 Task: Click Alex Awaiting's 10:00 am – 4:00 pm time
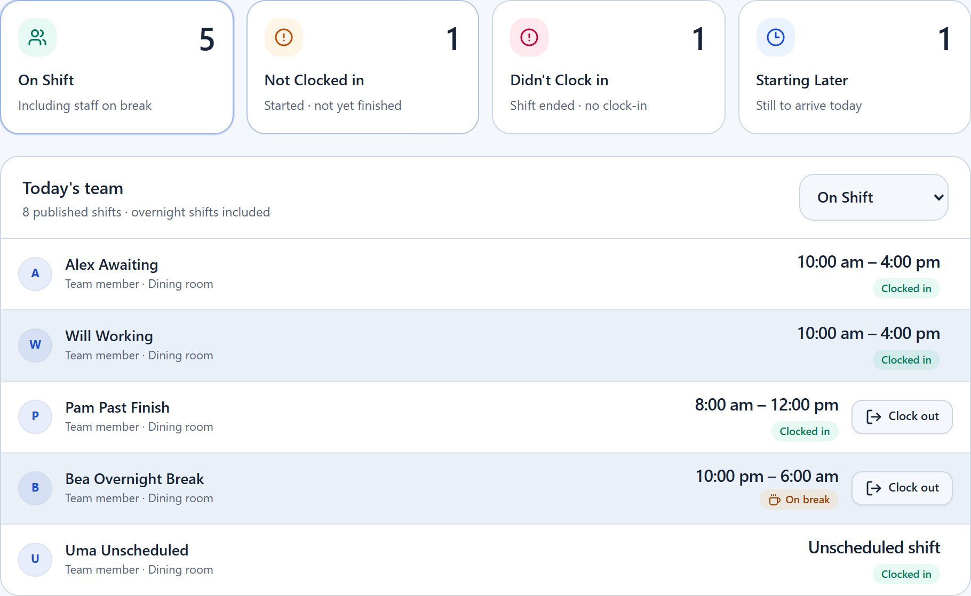869,262
